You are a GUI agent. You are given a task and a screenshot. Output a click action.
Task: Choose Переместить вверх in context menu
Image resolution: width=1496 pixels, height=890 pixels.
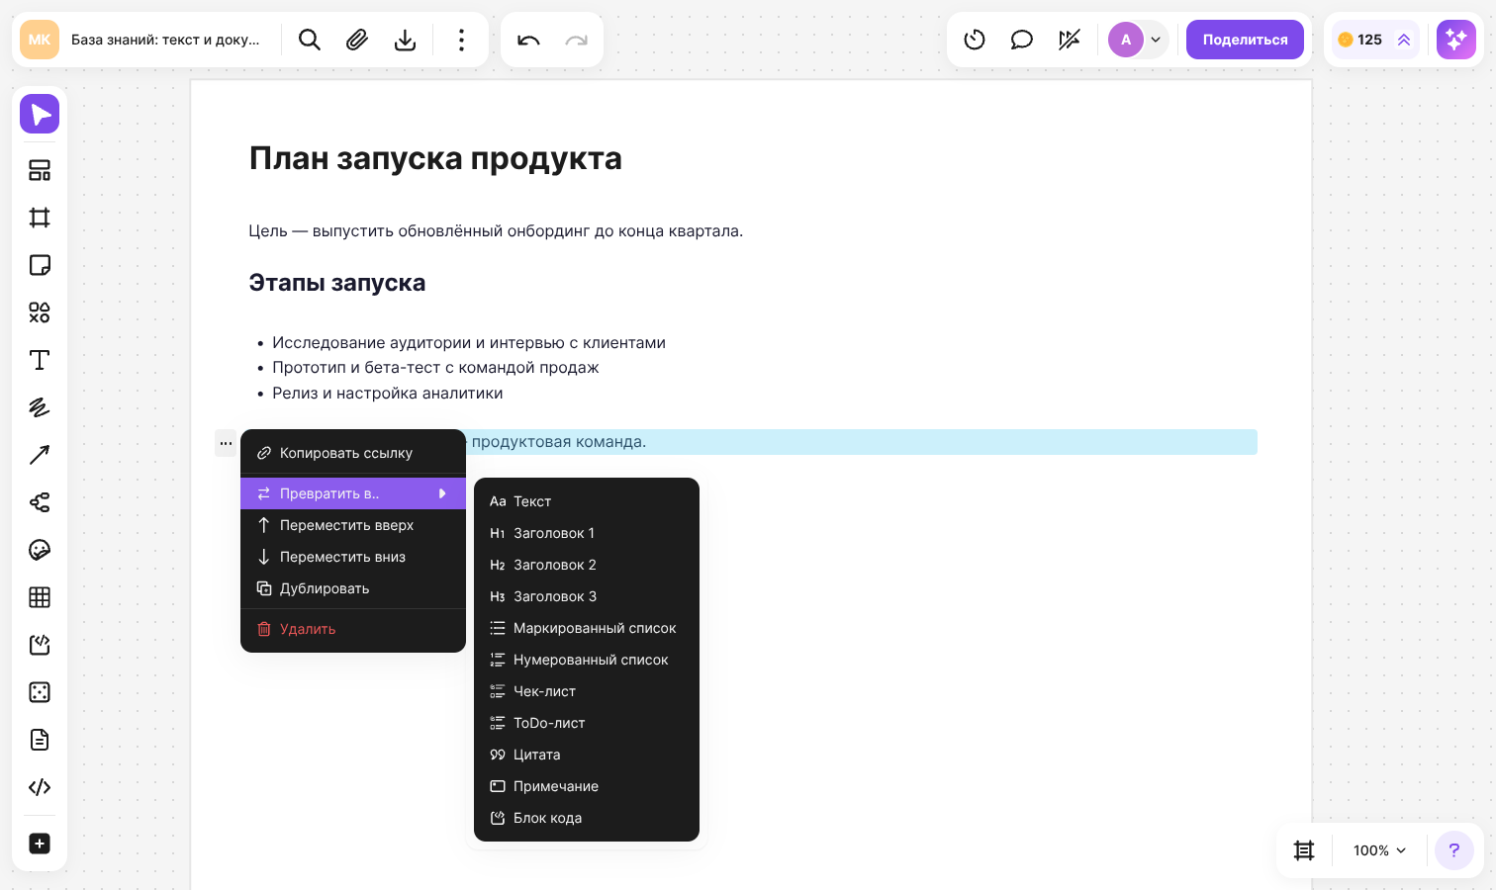353,525
